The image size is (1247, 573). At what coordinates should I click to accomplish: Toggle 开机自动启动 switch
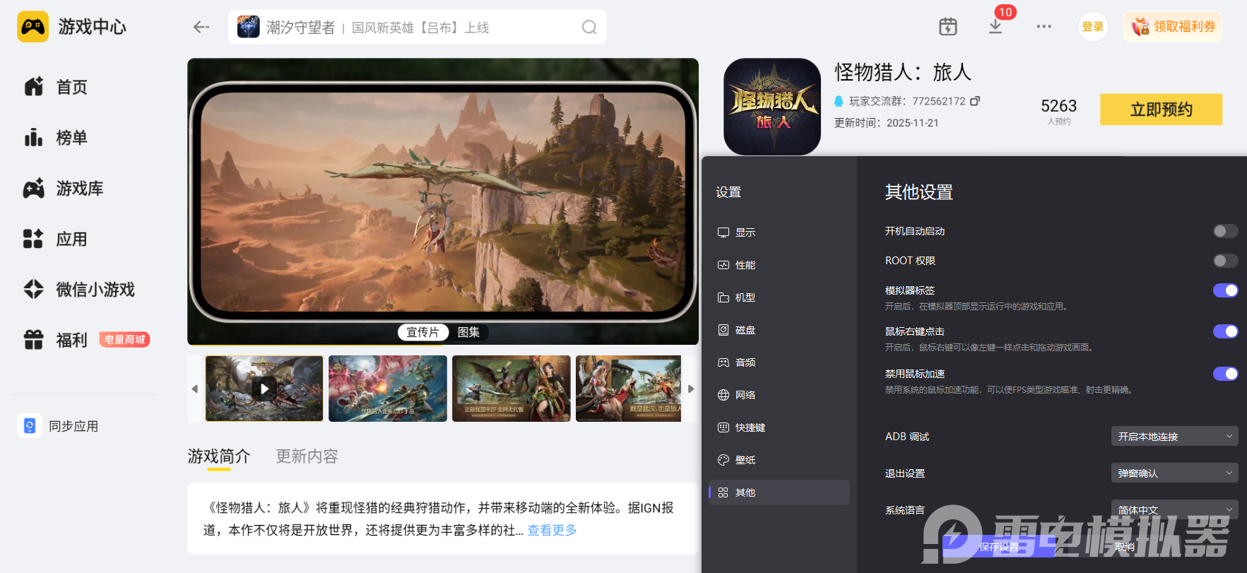pos(1225,231)
